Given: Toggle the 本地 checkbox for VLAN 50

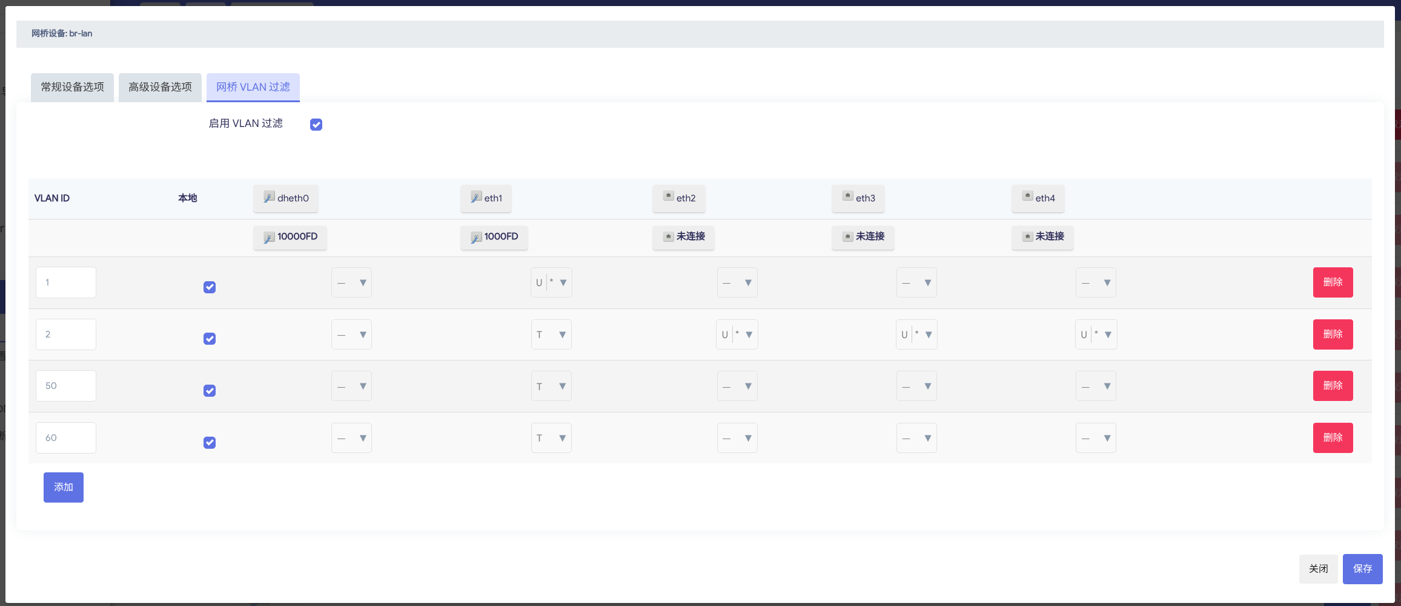Looking at the screenshot, I should tap(210, 391).
